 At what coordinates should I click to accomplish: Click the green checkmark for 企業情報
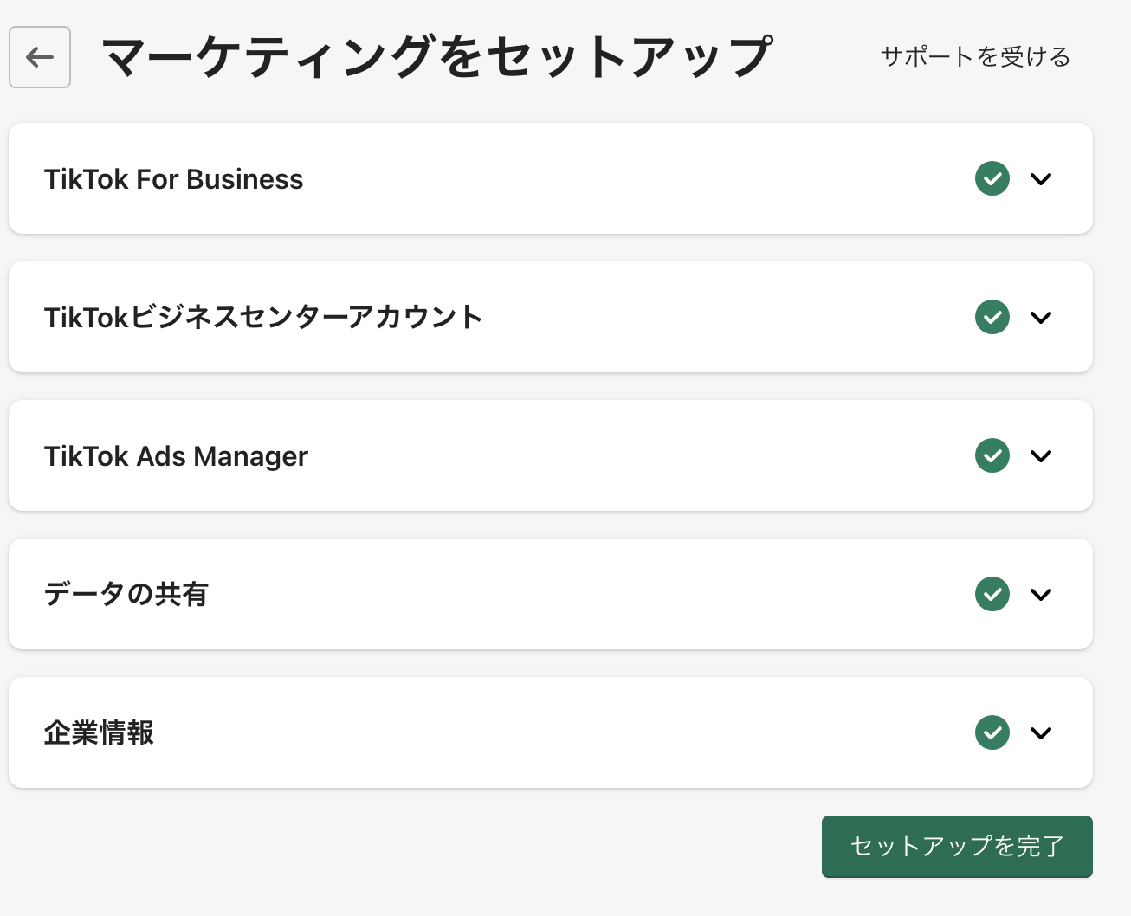pyautogui.click(x=992, y=733)
